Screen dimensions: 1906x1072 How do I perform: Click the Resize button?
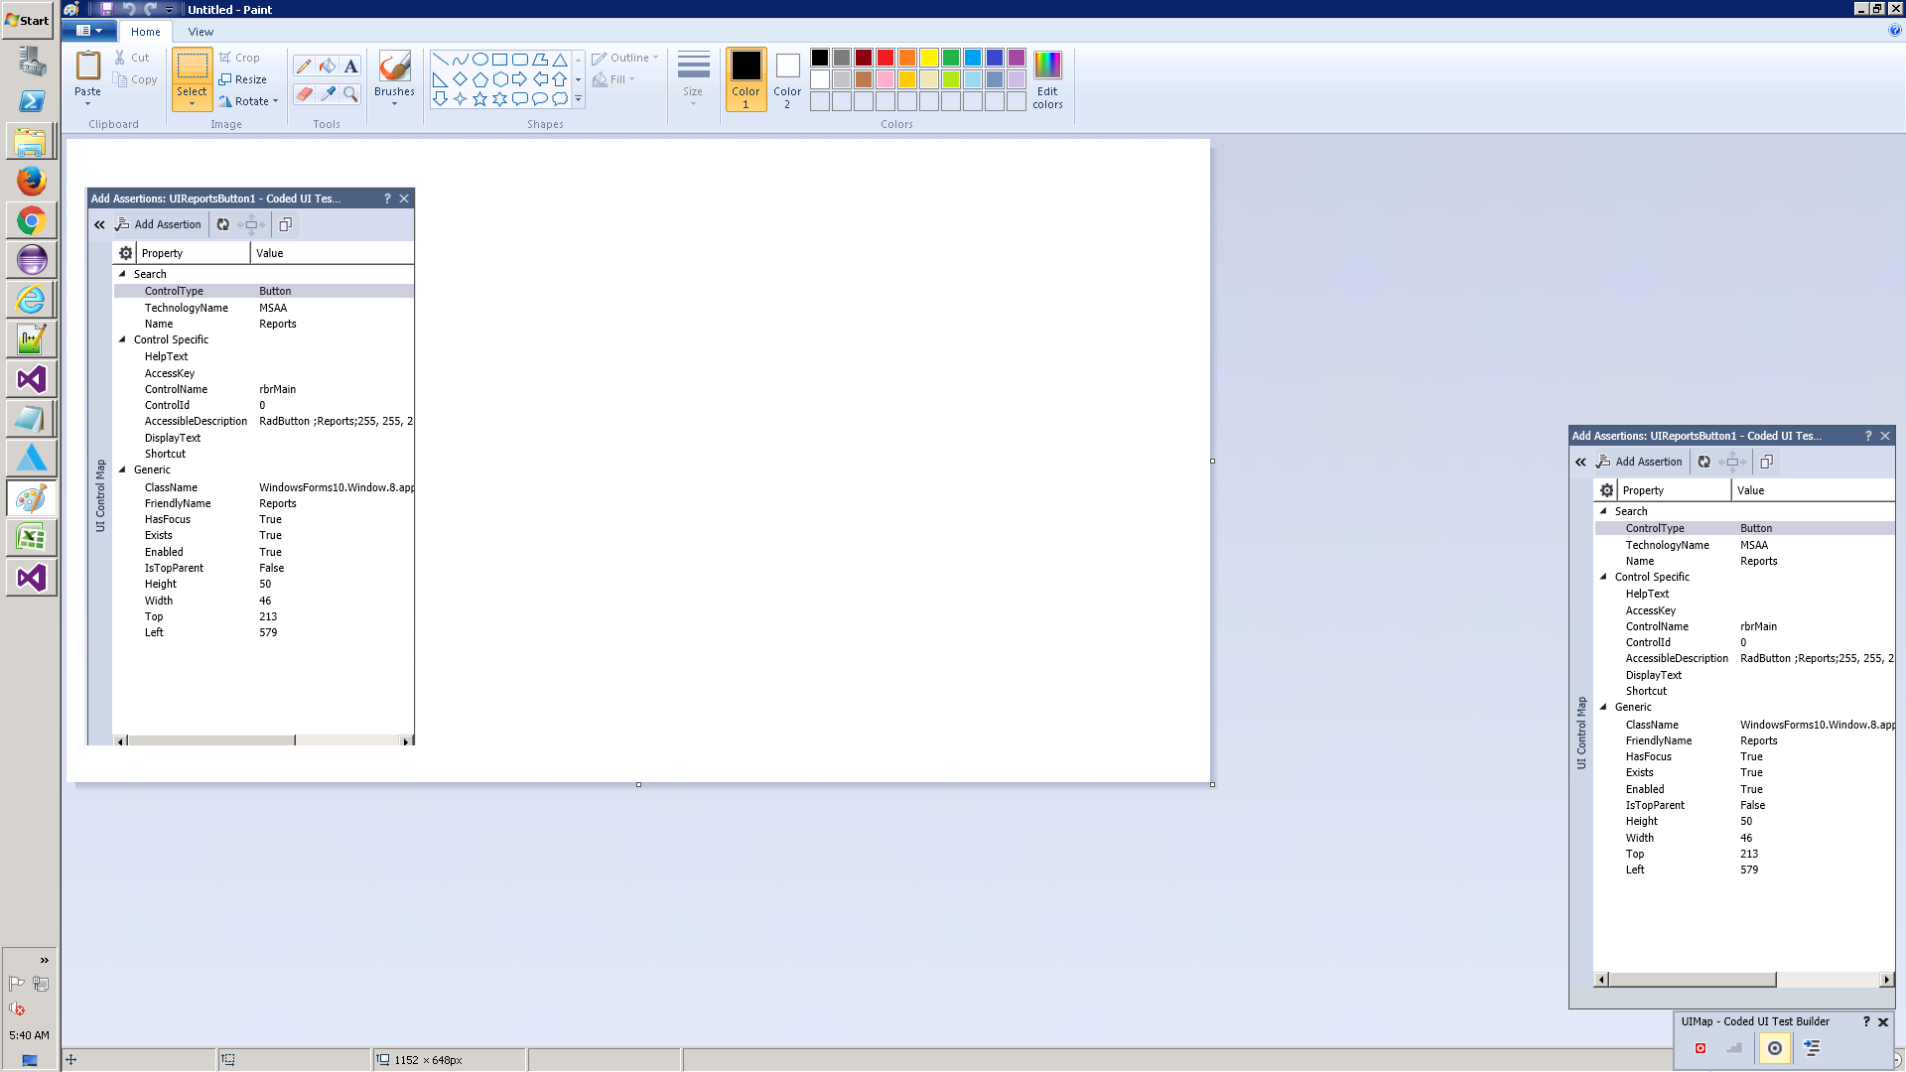243,79
